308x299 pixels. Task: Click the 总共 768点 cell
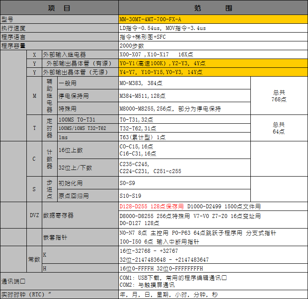tap(279, 96)
